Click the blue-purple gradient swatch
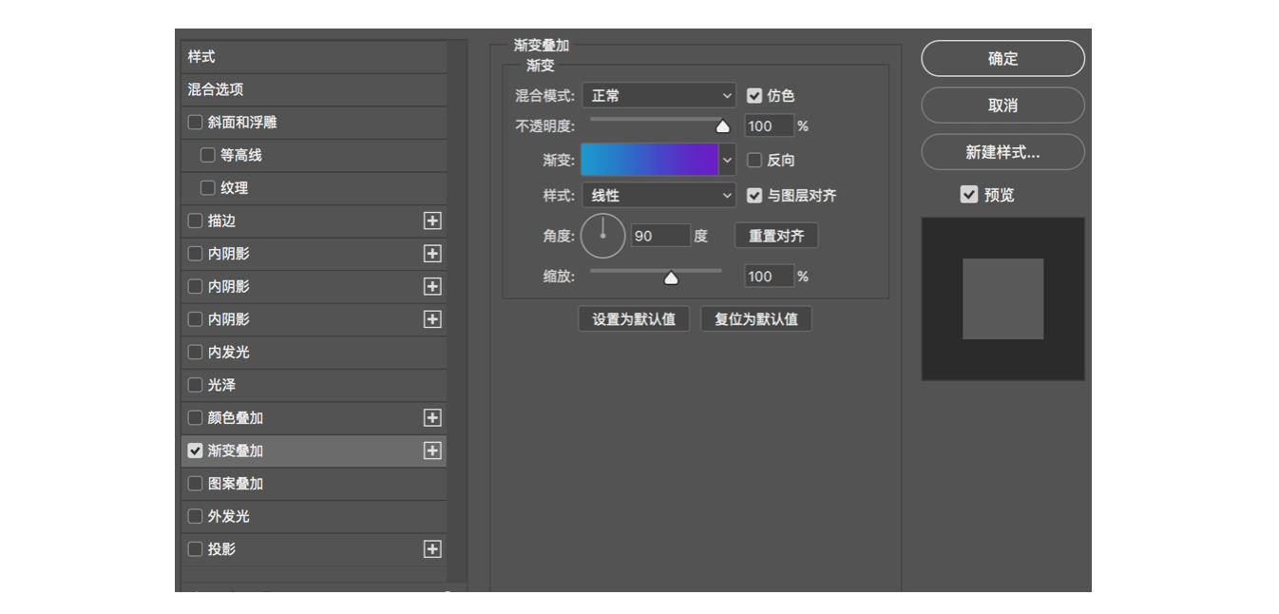Screen dimensions: 1279x614 [x=649, y=160]
